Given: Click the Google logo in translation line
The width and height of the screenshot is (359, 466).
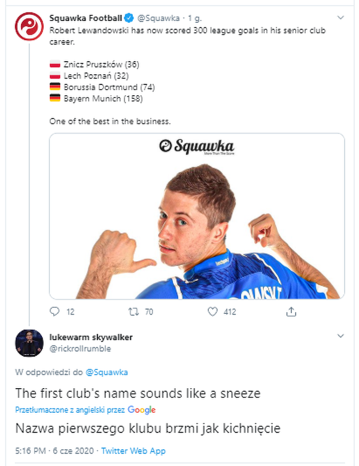Looking at the screenshot, I should 142,410.
